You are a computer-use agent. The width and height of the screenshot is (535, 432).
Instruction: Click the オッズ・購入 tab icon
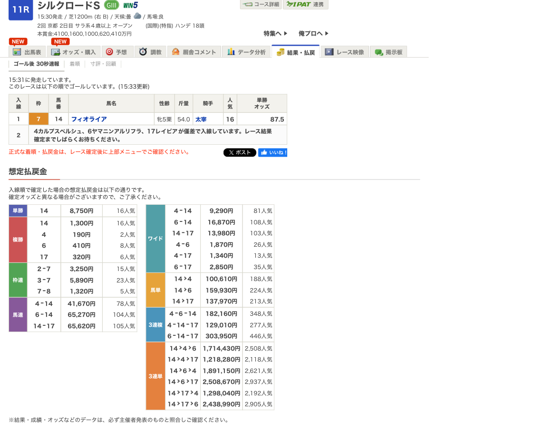coord(56,52)
